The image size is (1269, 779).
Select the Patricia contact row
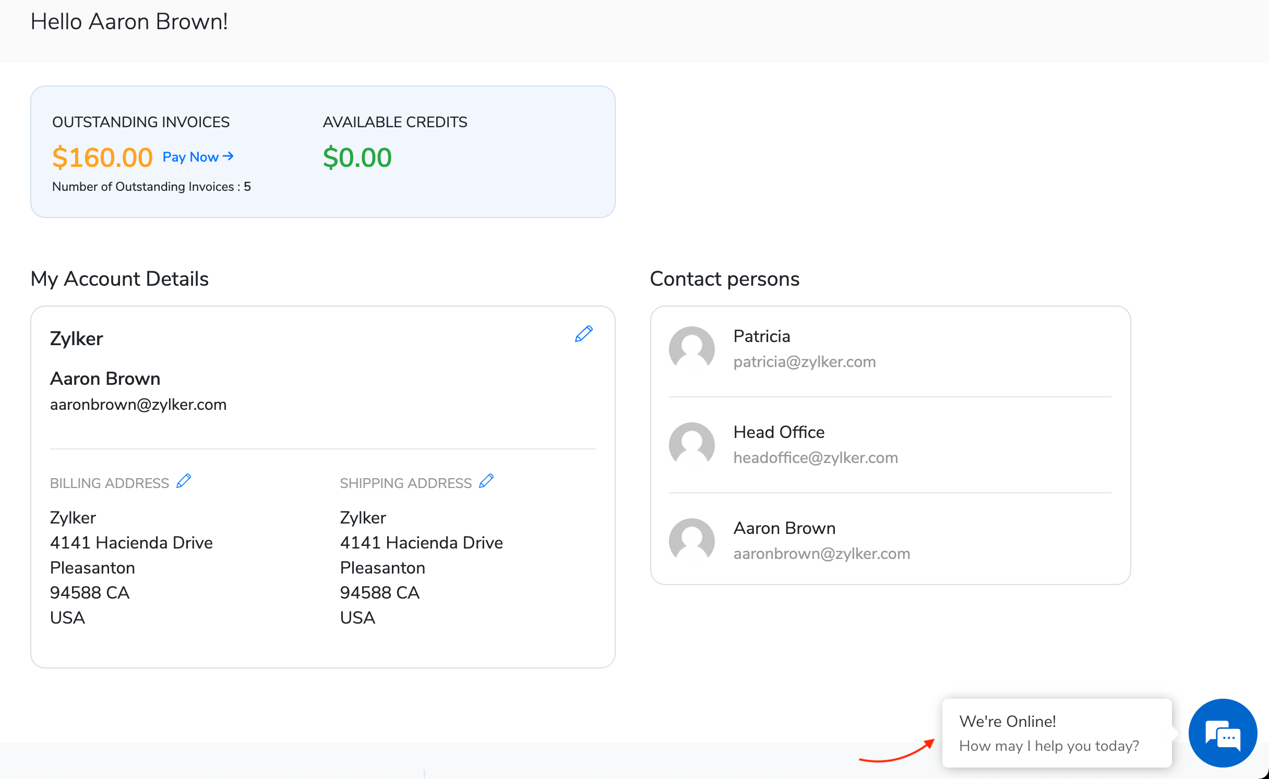[x=887, y=349]
